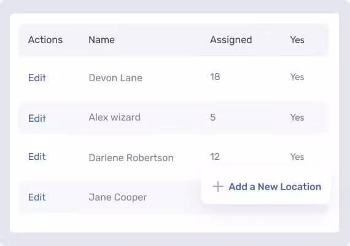This screenshot has width=350, height=246.
Task: Select the Actions column header
Action: (x=45, y=40)
